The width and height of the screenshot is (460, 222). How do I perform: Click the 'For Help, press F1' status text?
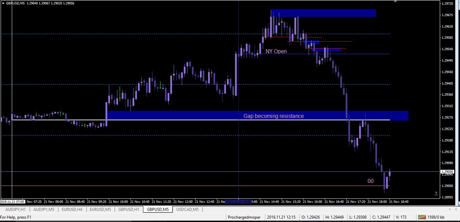(x=16, y=217)
